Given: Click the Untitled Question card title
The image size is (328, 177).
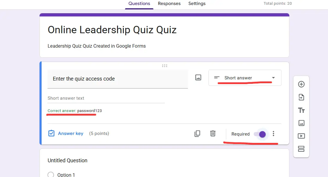Looking at the screenshot, I should click(68, 161).
